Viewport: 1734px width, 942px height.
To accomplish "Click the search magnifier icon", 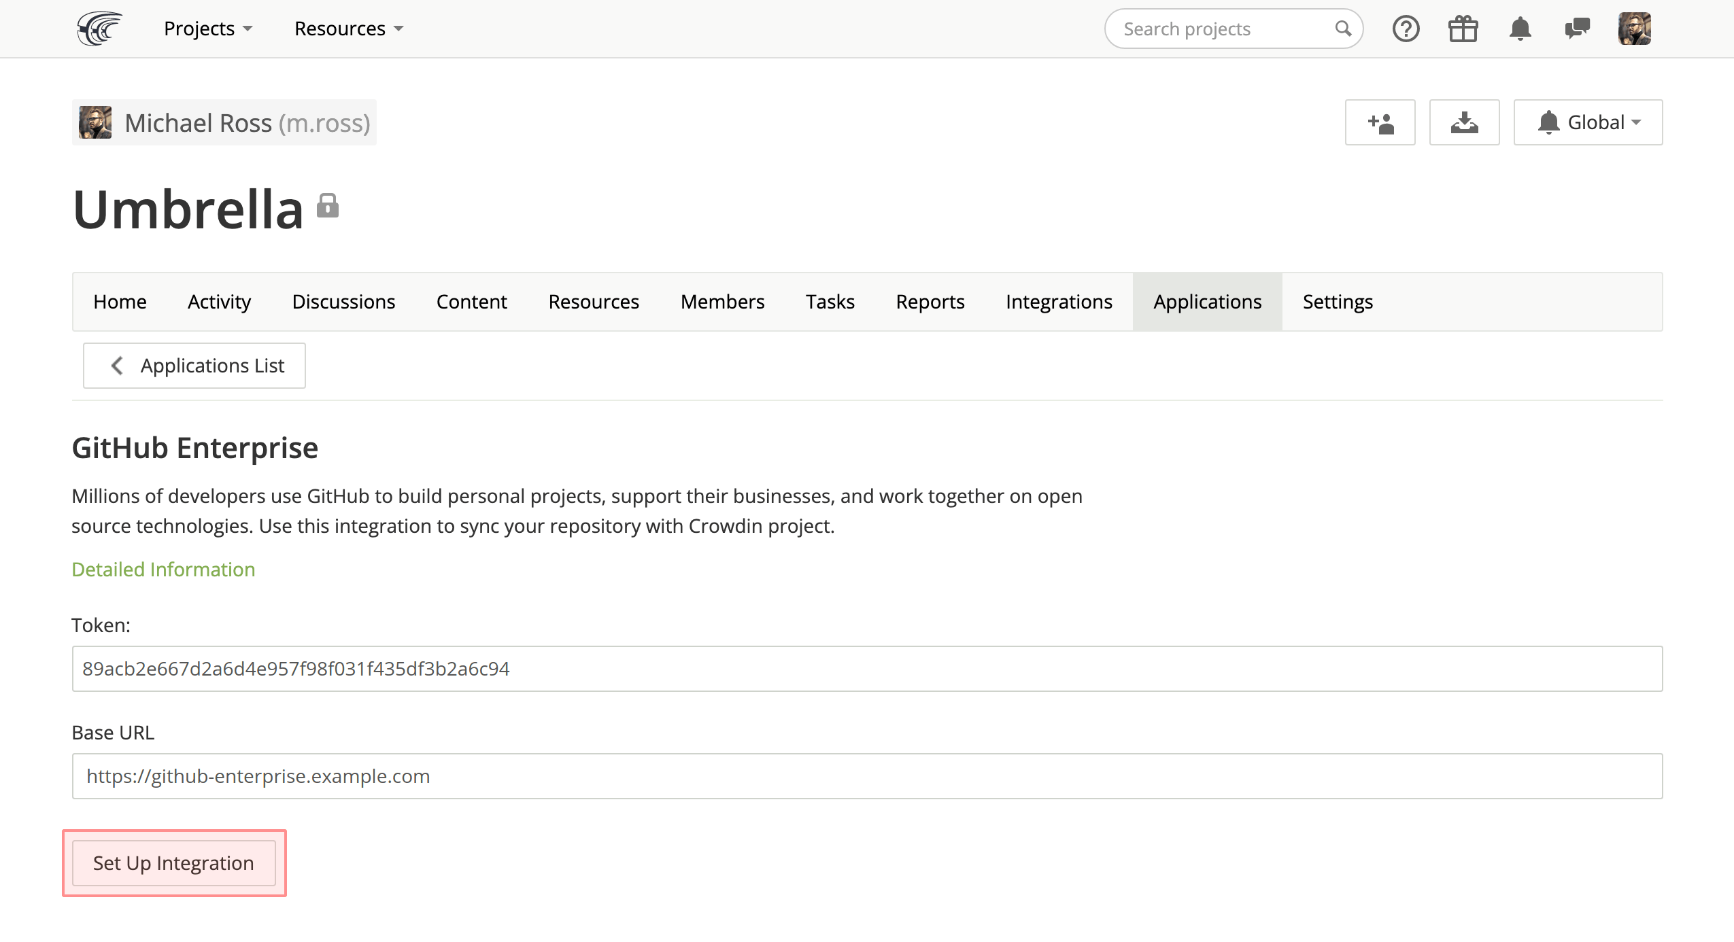I will tap(1342, 29).
